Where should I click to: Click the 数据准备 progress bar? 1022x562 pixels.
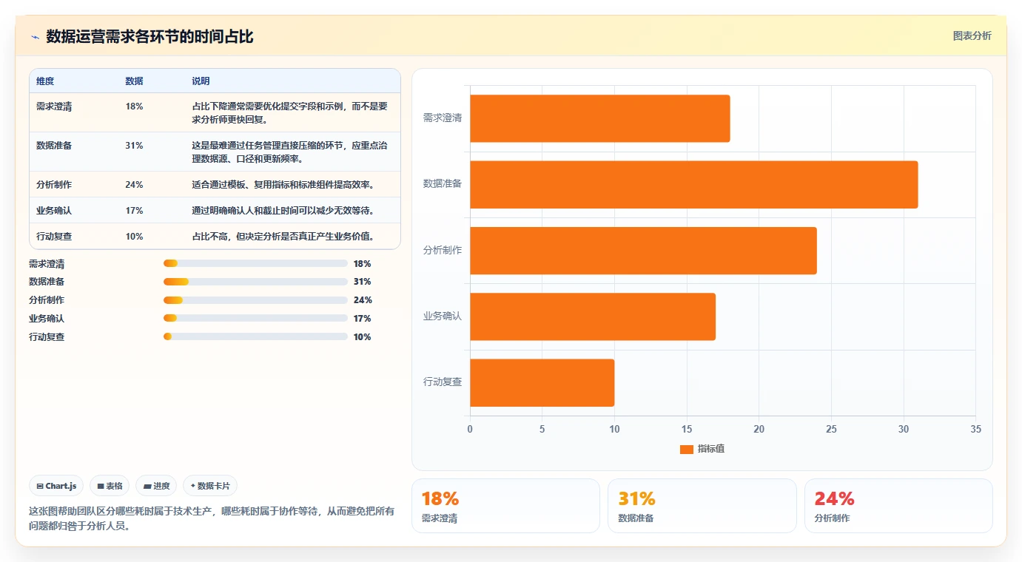click(x=255, y=282)
